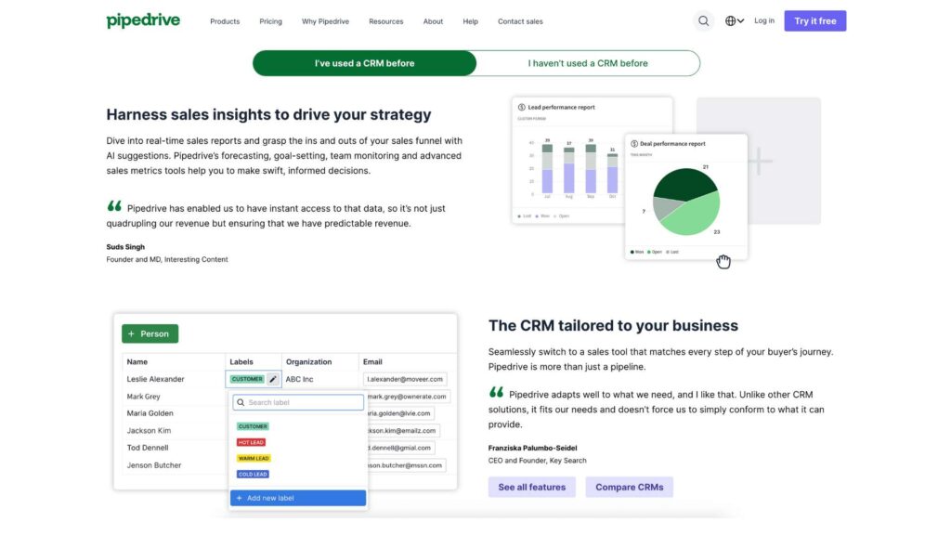Viewport: 951px width, 535px height.
Task: Open the language dropdown chevron
Action: coord(741,21)
